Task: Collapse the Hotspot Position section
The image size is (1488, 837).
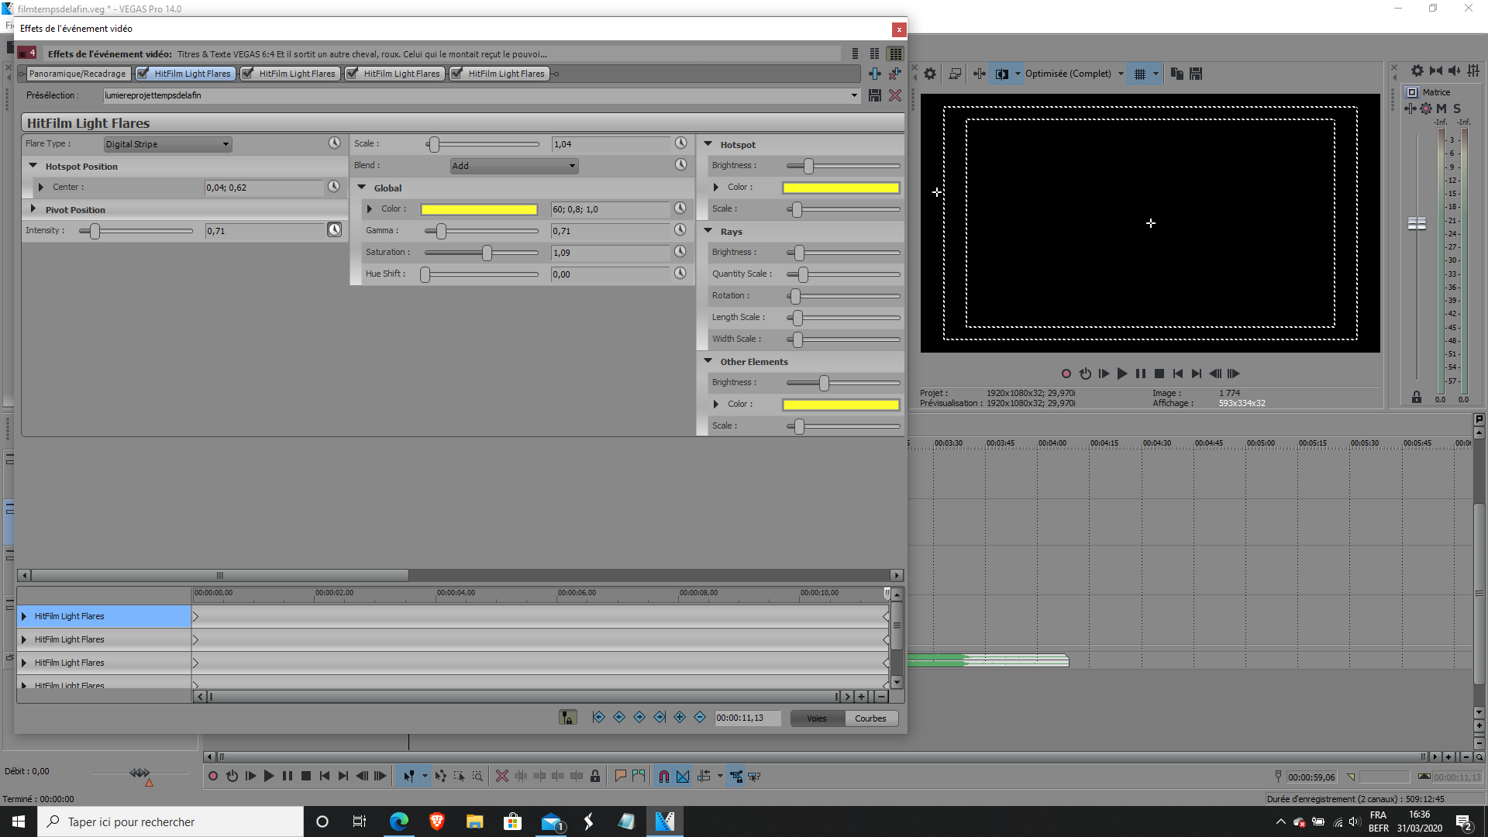Action: [x=33, y=166]
